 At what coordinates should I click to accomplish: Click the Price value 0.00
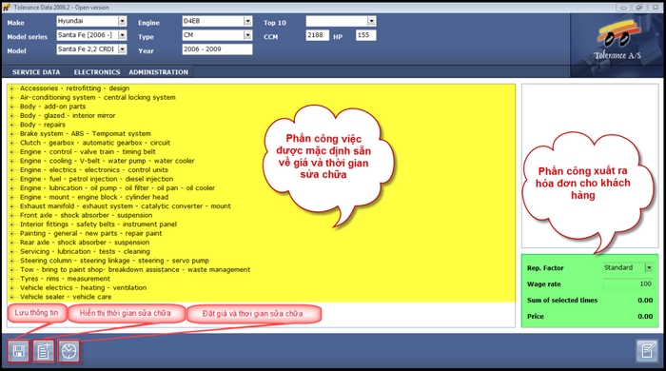coord(645,317)
